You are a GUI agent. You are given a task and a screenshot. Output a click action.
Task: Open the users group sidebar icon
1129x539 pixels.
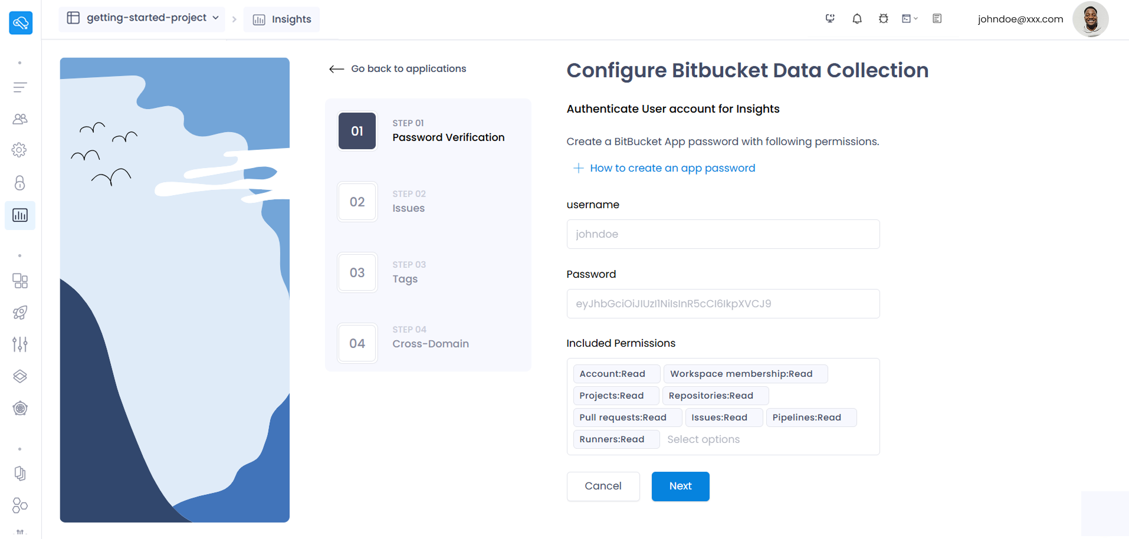pos(20,119)
